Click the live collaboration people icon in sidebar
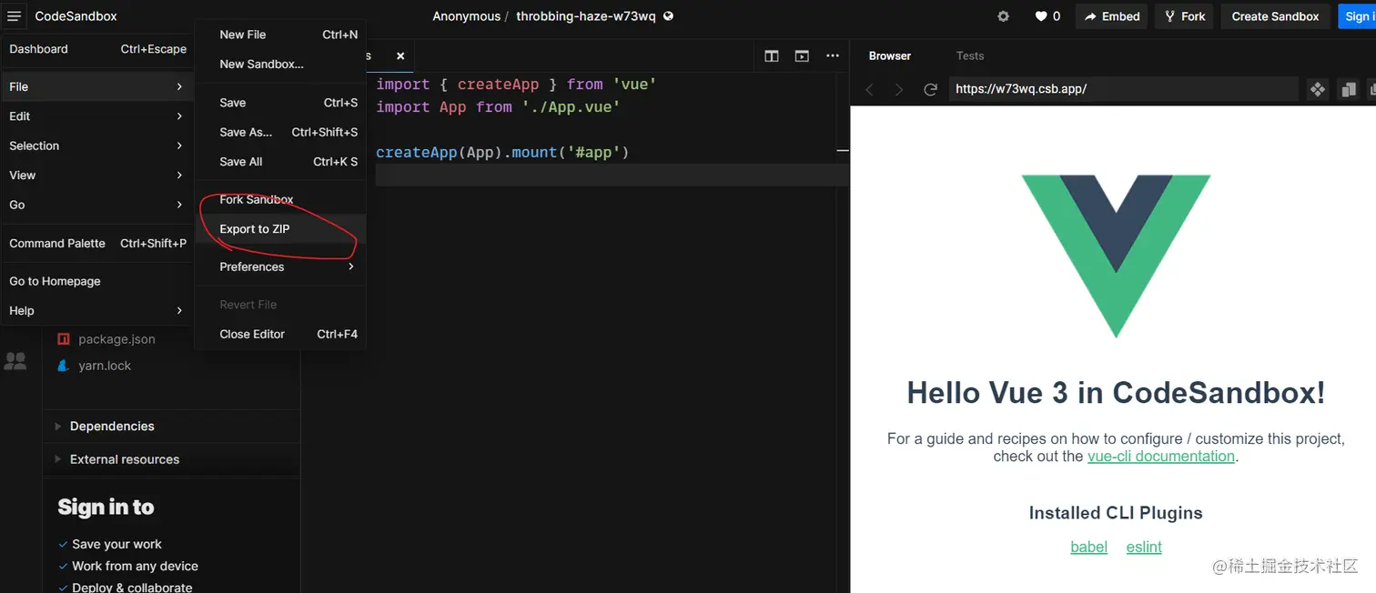1376x593 pixels. [15, 361]
